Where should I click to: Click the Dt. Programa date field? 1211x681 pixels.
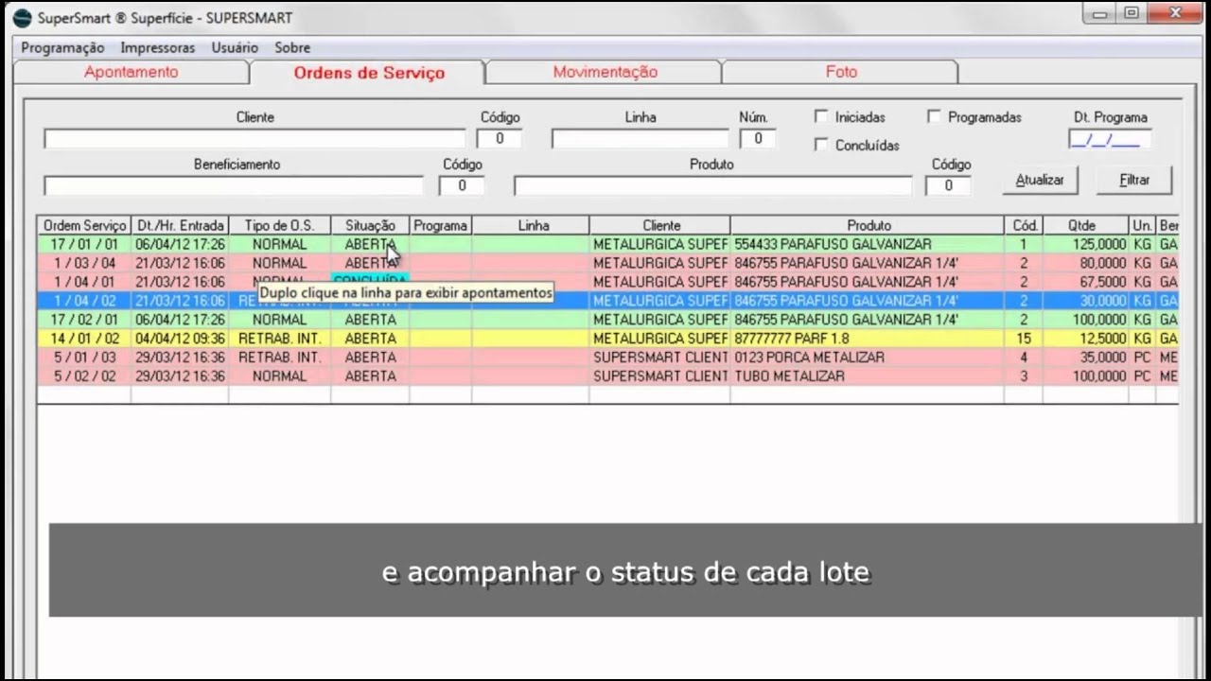click(1110, 139)
